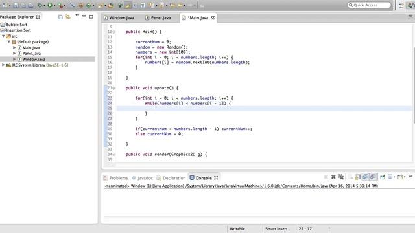Open the Declaration tab
Screen dimensions: 415x233
[x=171, y=178]
